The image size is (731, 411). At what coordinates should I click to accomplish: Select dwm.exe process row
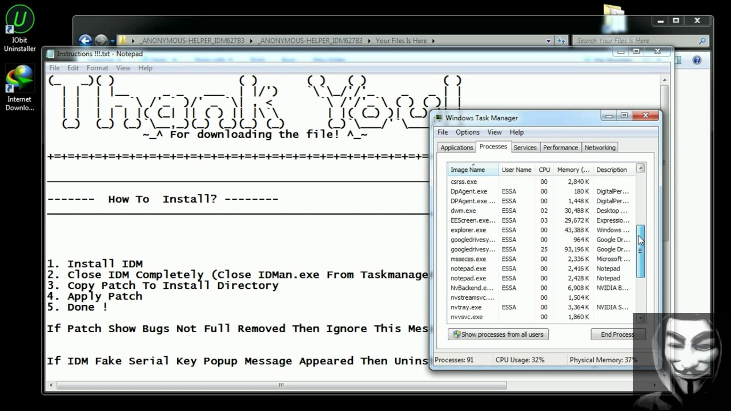pyautogui.click(x=541, y=211)
